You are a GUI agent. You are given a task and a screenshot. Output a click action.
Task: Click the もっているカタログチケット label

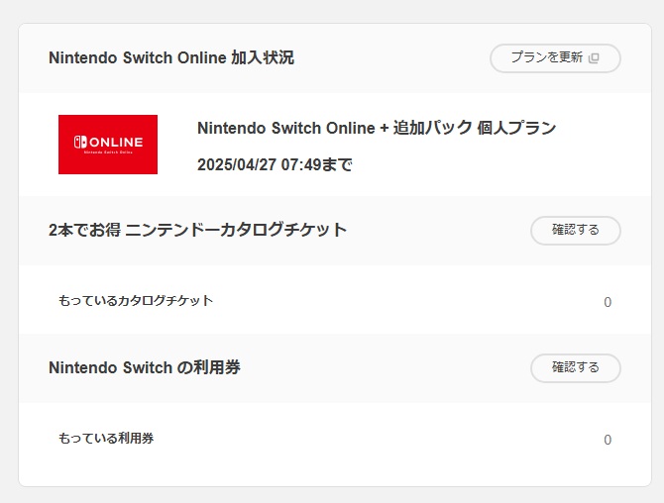pyautogui.click(x=136, y=300)
